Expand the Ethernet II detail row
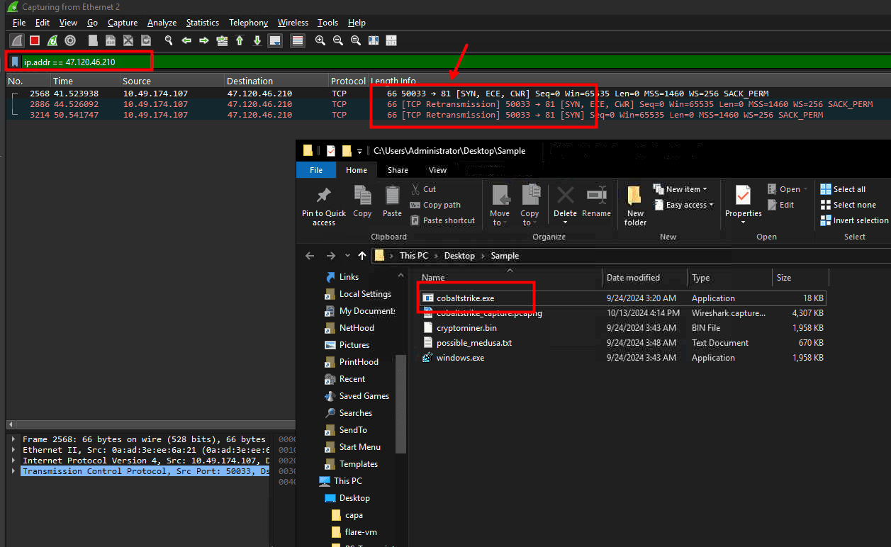The height and width of the screenshot is (547, 891). pos(14,450)
